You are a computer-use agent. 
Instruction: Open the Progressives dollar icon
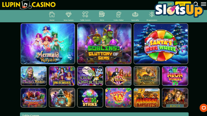pos(152,15)
